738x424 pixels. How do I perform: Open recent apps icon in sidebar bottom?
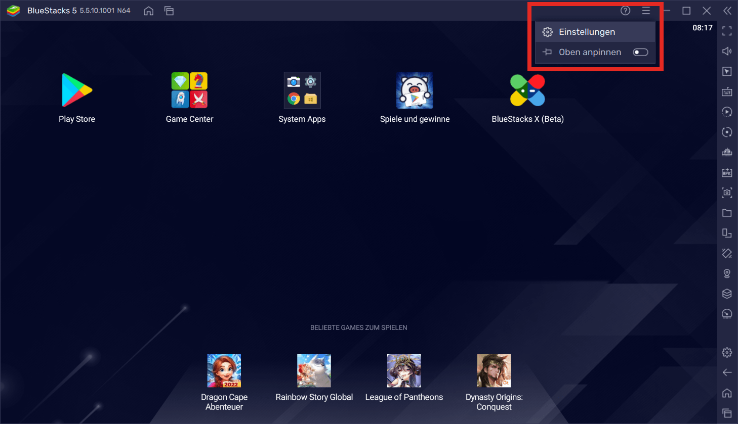click(x=727, y=413)
